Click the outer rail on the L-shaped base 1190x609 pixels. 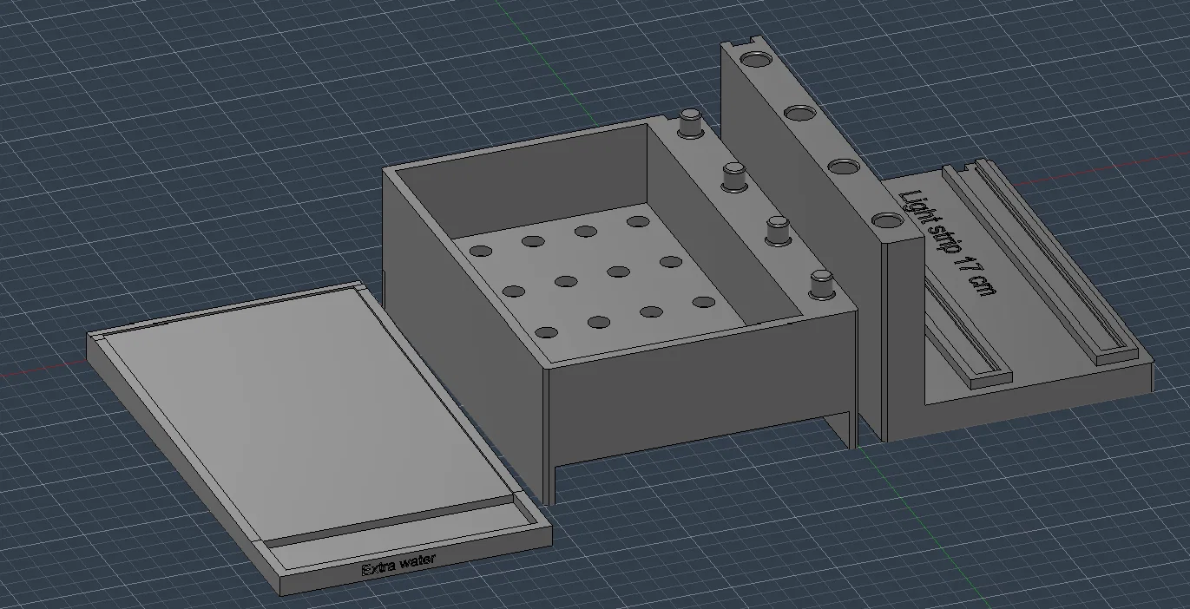coord(1042,262)
